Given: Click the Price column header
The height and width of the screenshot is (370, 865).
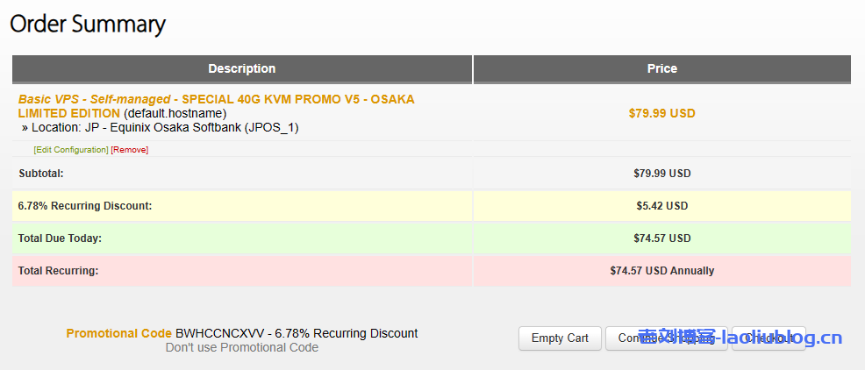Looking at the screenshot, I should click(x=662, y=68).
